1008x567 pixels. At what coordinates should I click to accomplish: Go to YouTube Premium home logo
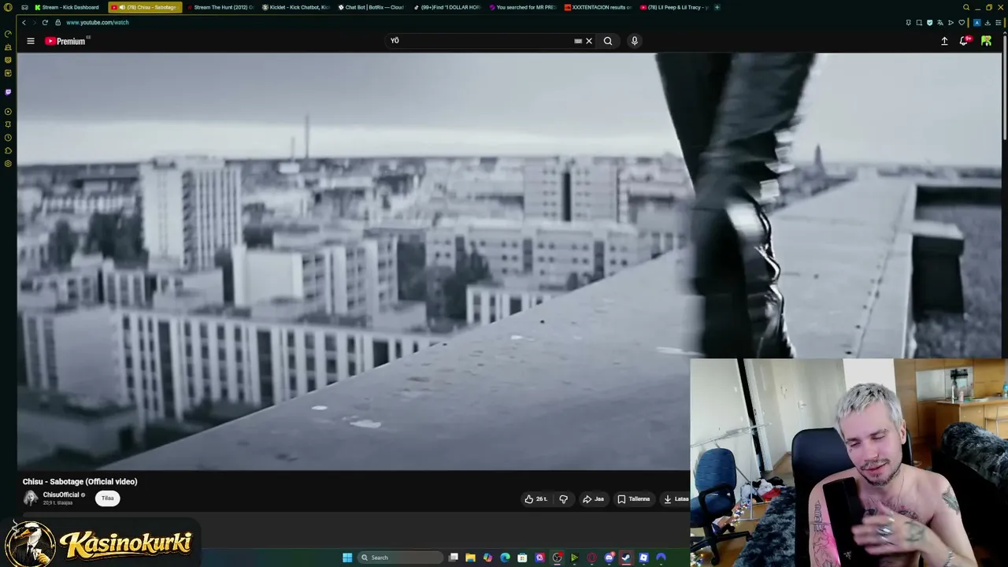[66, 41]
